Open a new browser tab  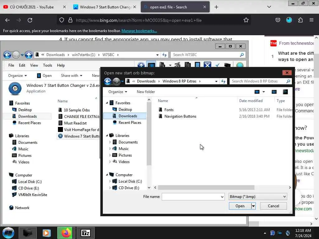(216, 7)
